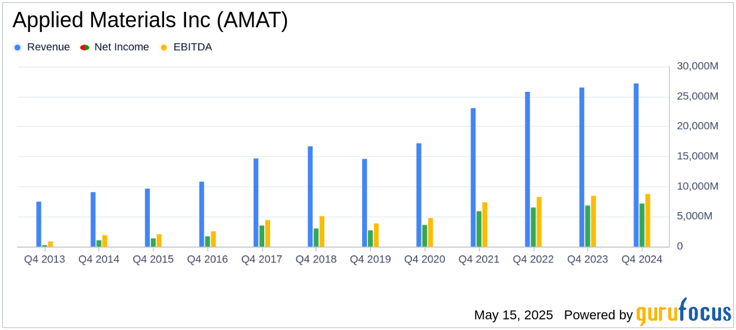Click the Q4 2024 Net Income bar
736x330 pixels.
pos(642,225)
